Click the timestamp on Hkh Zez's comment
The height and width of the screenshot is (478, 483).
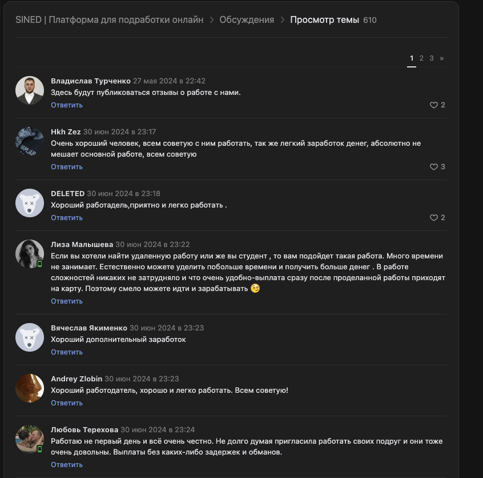[x=119, y=132]
